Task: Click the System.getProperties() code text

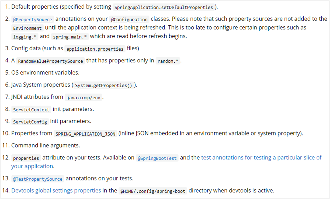Action: (x=104, y=86)
